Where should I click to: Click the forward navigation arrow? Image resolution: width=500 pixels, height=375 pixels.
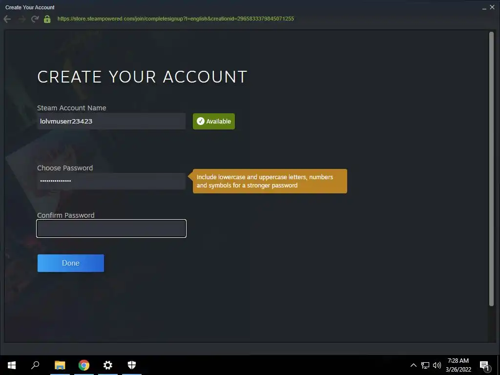(21, 19)
